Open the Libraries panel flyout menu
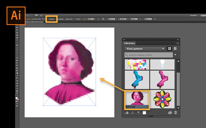The height and width of the screenshot is (128, 206). (177, 43)
